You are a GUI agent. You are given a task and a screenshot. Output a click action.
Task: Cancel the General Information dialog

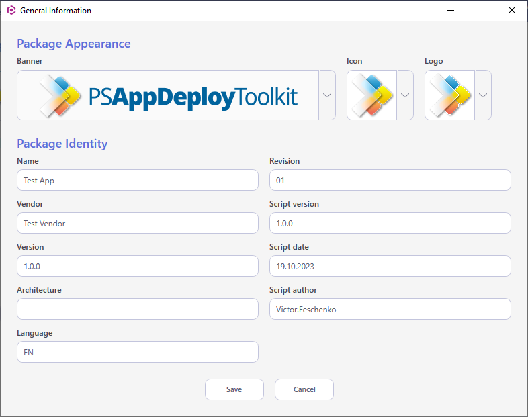pos(304,389)
